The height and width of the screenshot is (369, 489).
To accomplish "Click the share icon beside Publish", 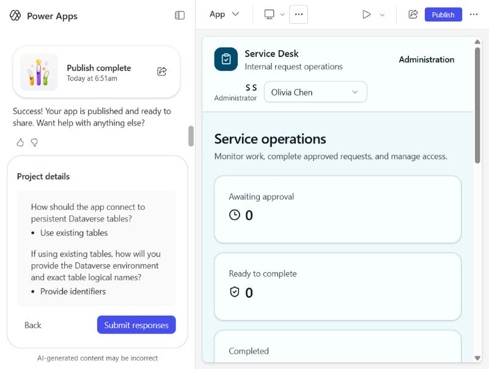I will (x=413, y=14).
